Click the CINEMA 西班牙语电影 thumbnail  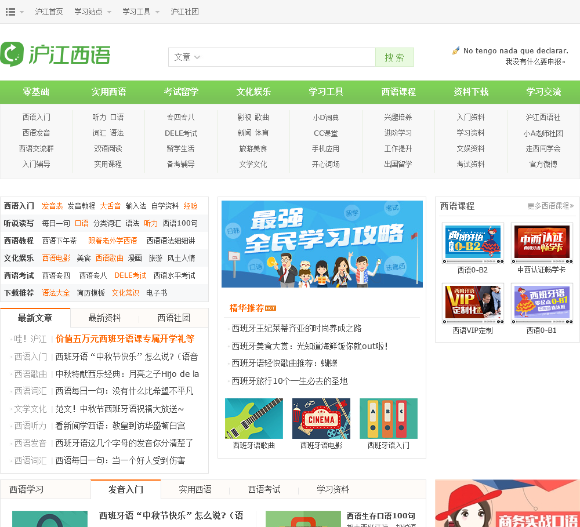(321, 419)
